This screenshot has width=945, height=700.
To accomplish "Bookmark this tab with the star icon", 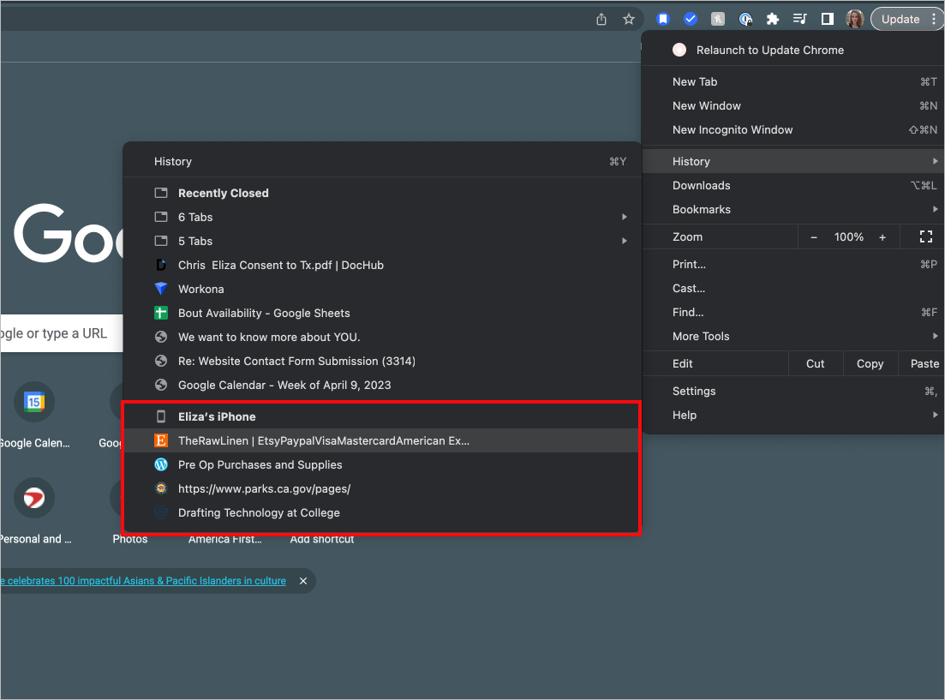I will tap(629, 20).
